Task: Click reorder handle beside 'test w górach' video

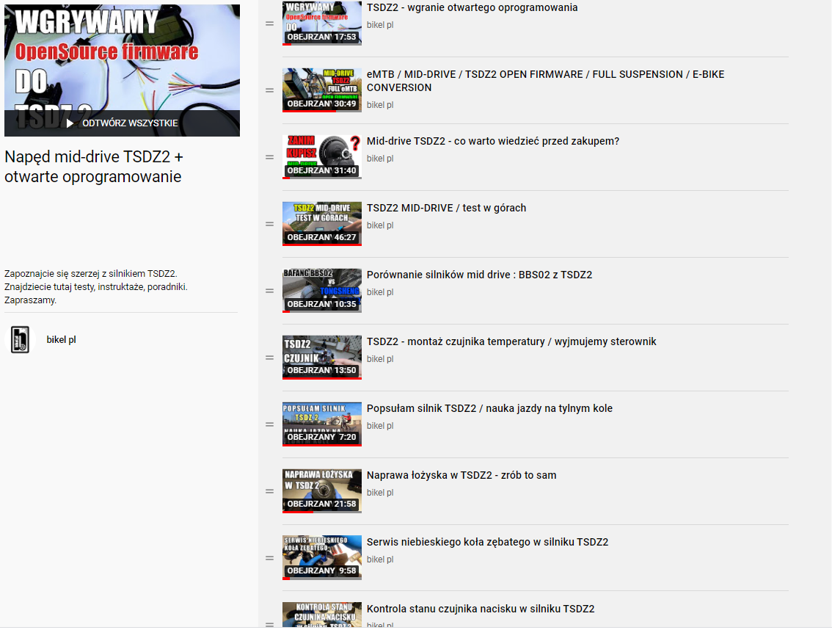Action: coord(269,224)
